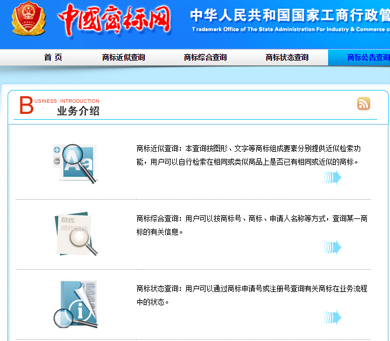
Task: Click 商标状态查询 description paragraph text
Action: 252,295
